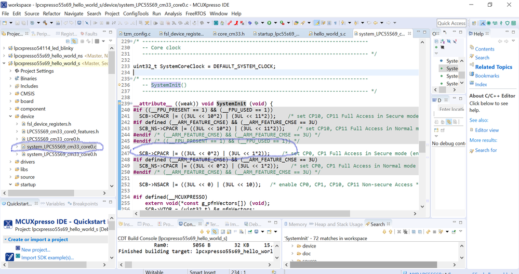
Task: Open the shield TEE perspective icon
Action: pyautogui.click(x=507, y=23)
